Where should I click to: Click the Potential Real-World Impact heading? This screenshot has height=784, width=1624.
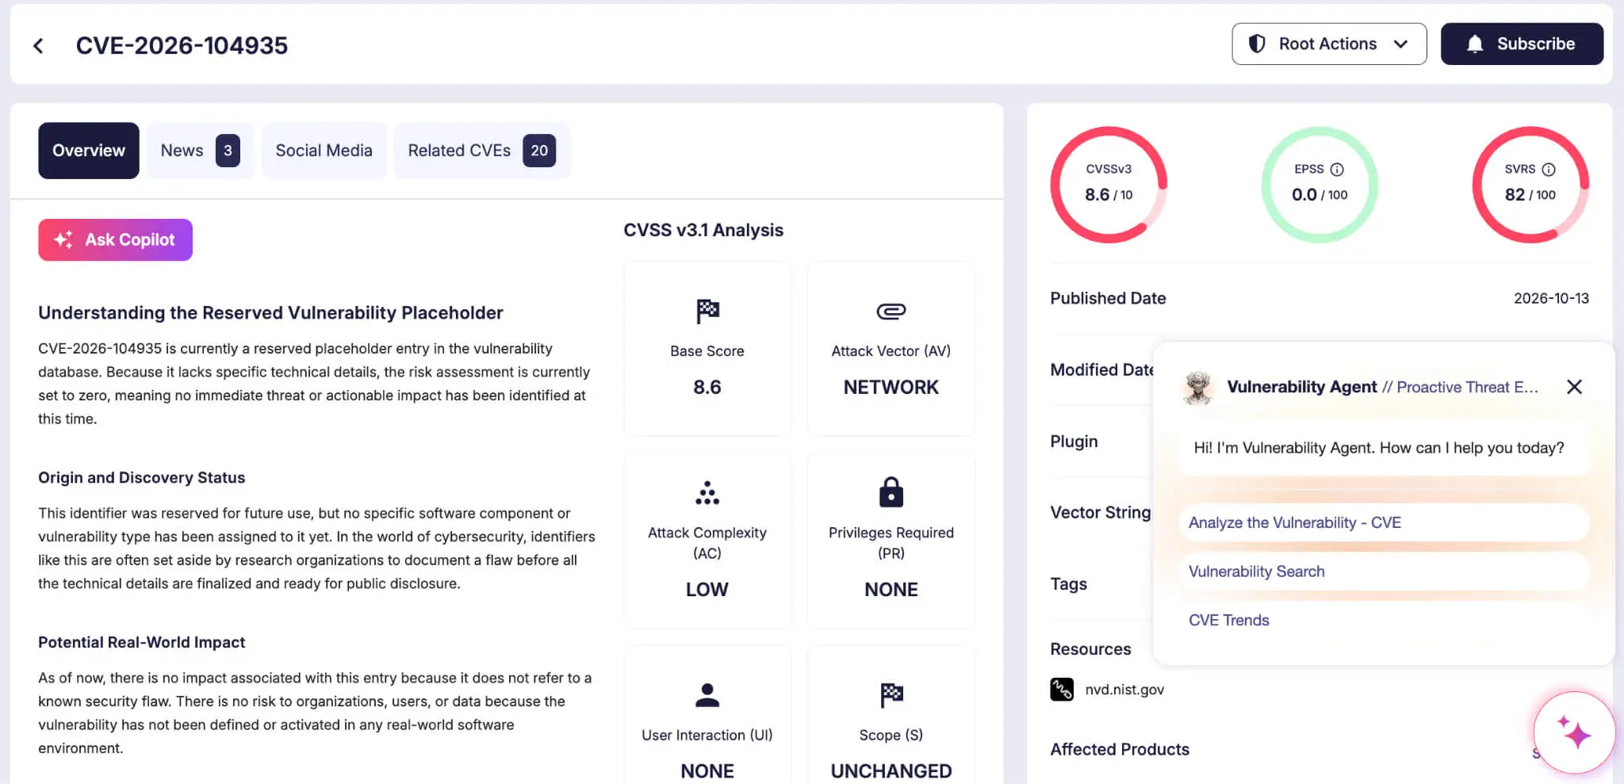pyautogui.click(x=141, y=643)
